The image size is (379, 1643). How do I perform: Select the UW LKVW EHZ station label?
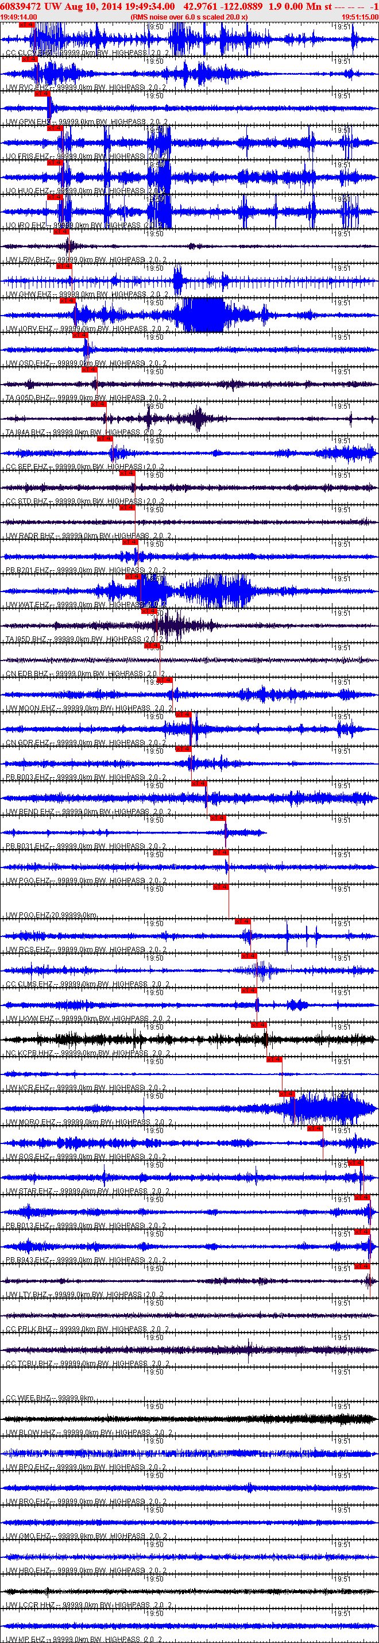click(x=88, y=1019)
